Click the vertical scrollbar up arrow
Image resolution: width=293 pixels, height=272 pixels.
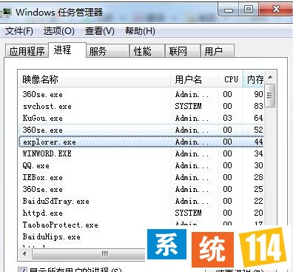[271, 77]
